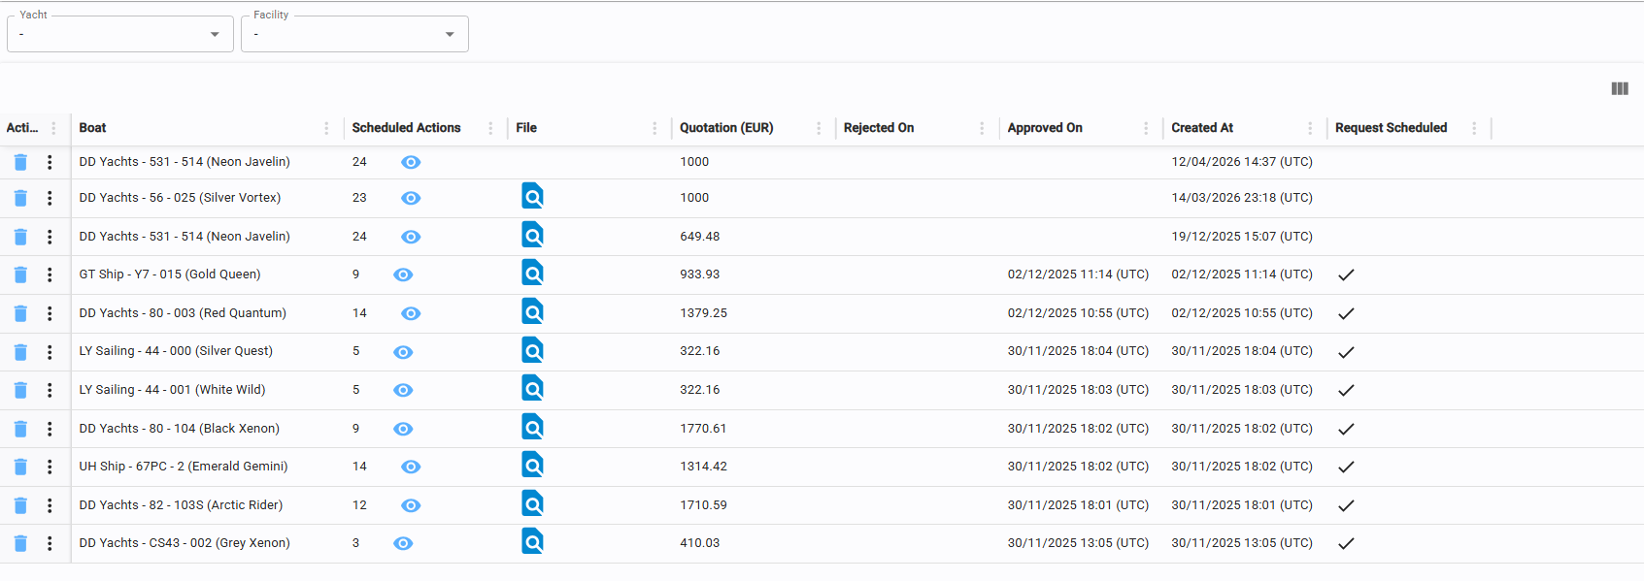Click Approved On column header
This screenshot has height=581, width=1644.
[x=1045, y=128]
